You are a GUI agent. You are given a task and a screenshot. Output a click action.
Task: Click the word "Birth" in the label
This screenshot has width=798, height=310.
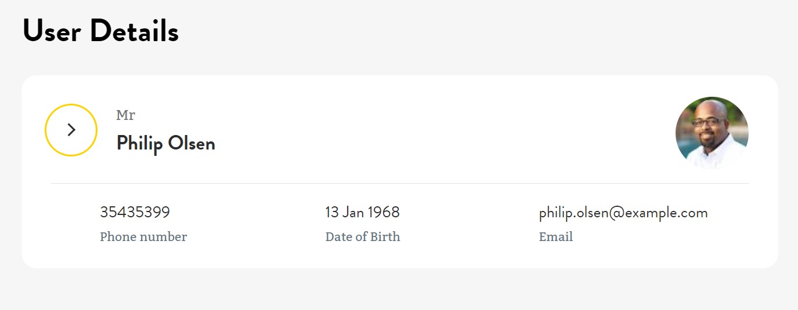(x=385, y=236)
